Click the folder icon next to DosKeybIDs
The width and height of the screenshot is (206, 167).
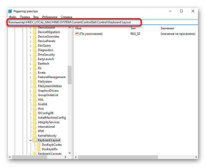click(39, 149)
